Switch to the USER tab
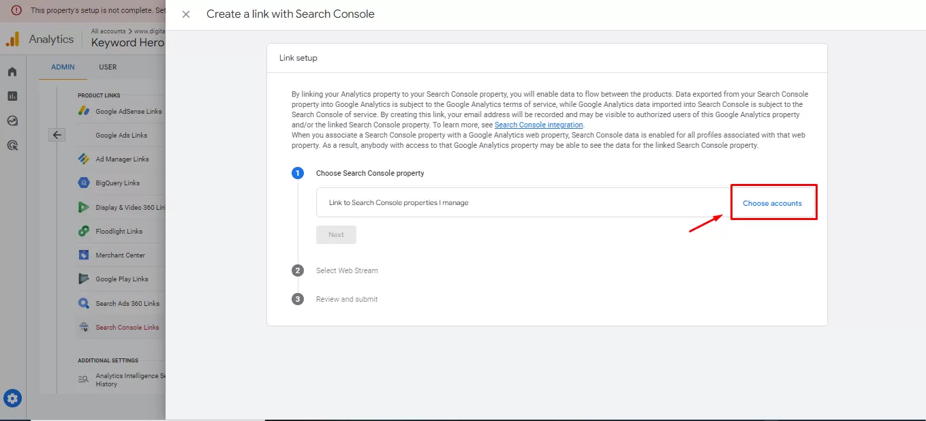 tap(108, 67)
